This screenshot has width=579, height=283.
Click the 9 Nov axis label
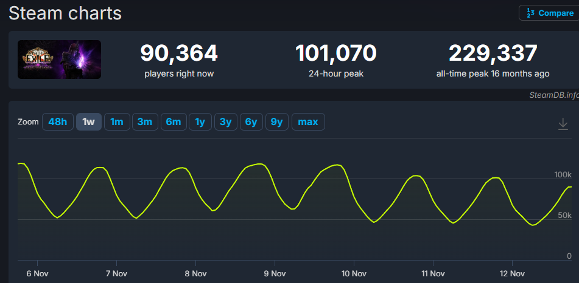click(x=275, y=274)
